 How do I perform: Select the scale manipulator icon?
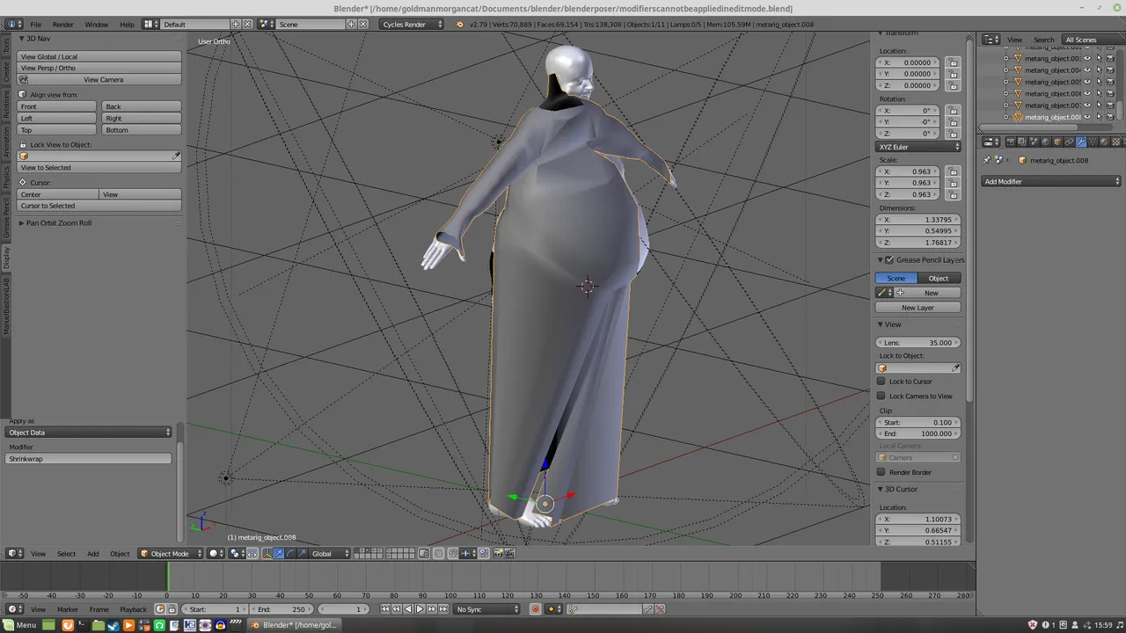302,553
